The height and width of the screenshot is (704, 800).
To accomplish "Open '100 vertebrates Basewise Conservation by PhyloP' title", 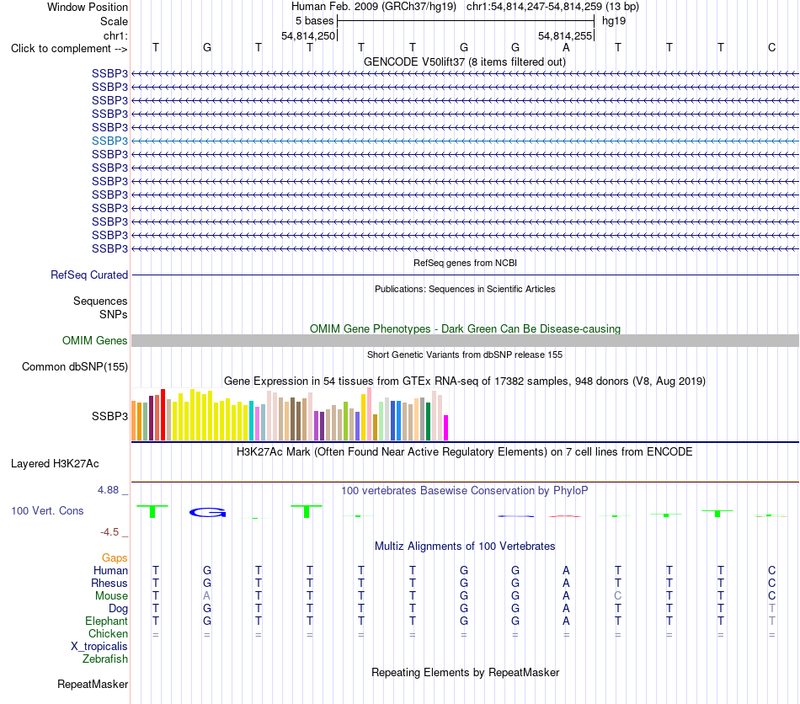I will (464, 491).
